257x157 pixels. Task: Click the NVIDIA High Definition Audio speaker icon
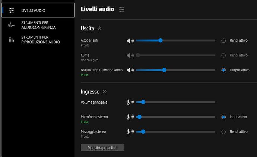(x=130, y=70)
